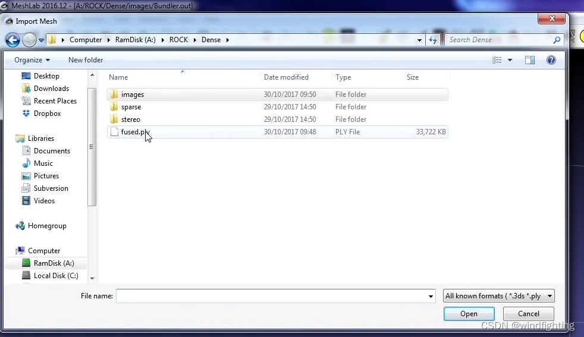Select Recent Places in navigation pane
This screenshot has width=584, height=337.
point(55,101)
